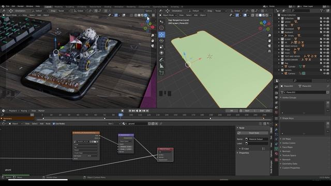Click Options button in left viewport header

(149, 11)
